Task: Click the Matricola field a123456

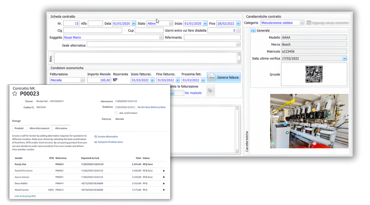Action: 314,51
